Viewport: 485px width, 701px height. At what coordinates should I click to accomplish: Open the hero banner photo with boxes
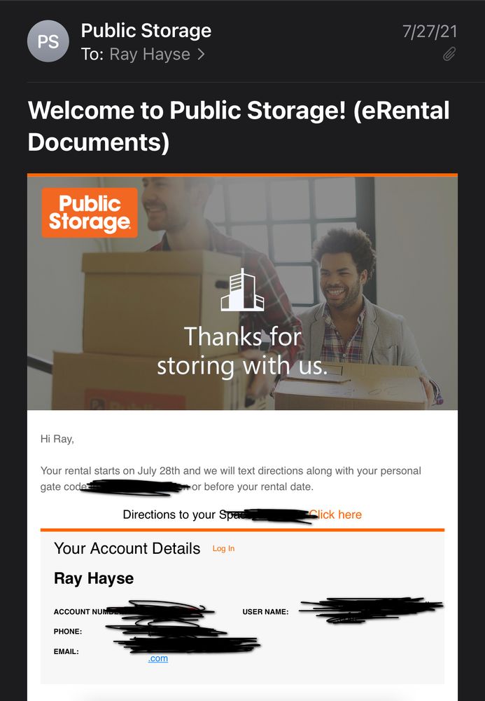(x=242, y=293)
